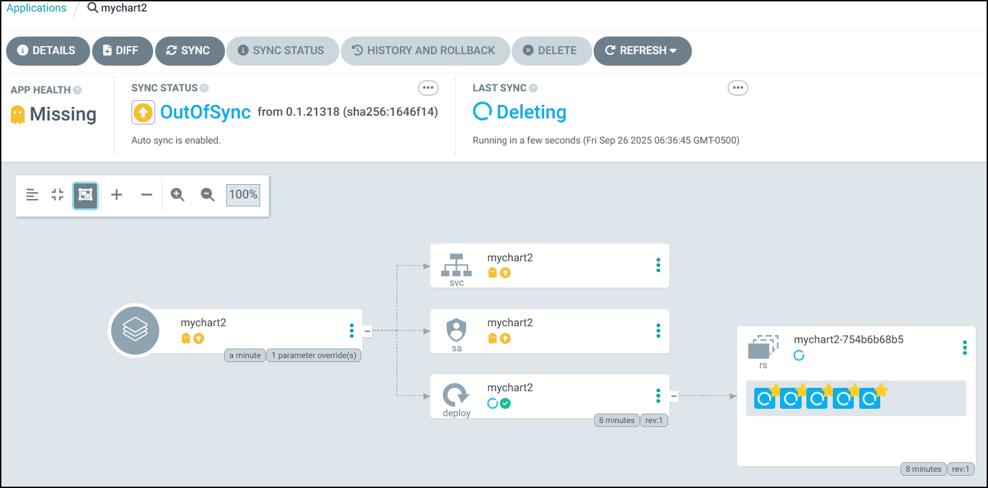Click the svc network icon for mychart2
This screenshot has height=488, width=988.
456,264
